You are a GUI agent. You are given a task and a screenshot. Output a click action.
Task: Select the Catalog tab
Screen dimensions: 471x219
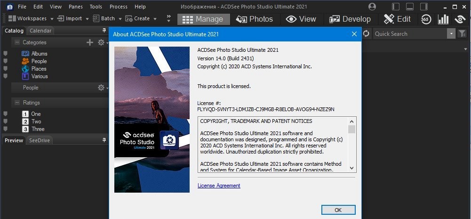coord(14,31)
